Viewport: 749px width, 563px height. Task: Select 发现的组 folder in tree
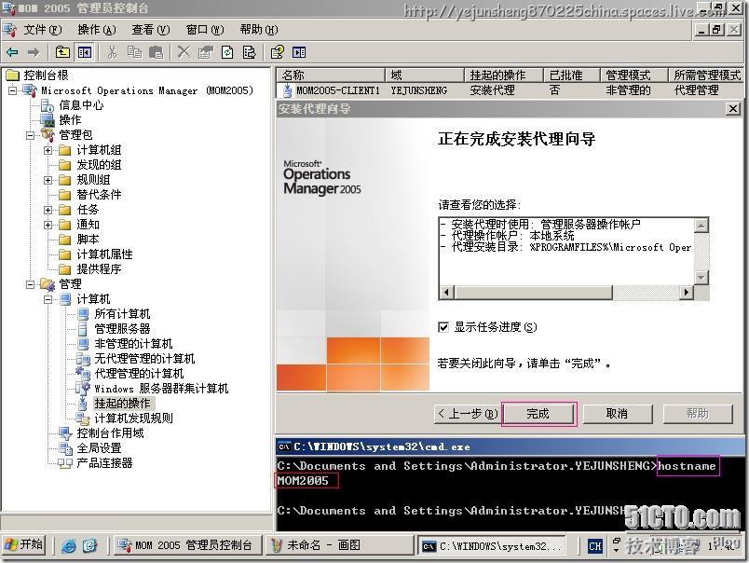99,165
